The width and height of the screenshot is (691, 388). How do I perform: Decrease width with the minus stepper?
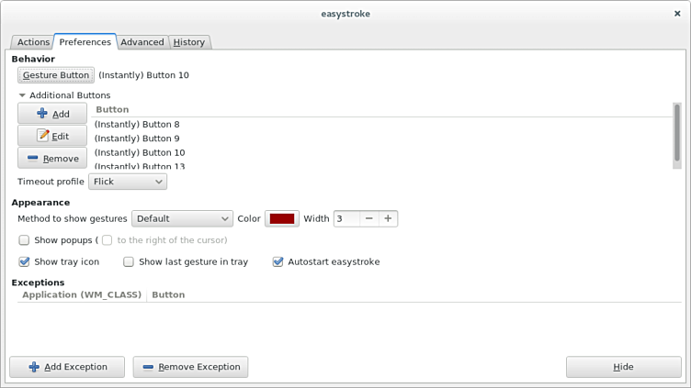coord(368,218)
